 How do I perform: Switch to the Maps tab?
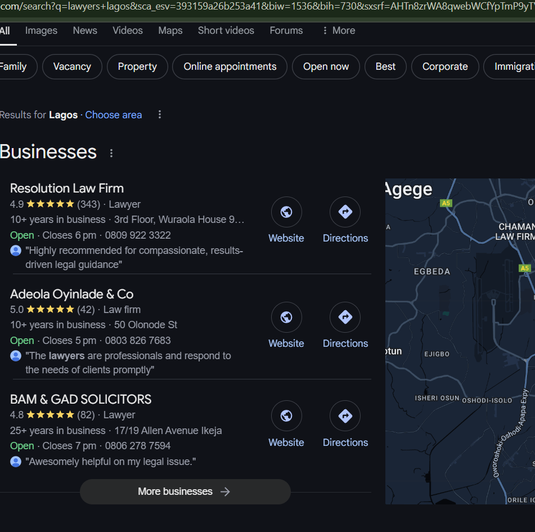tap(170, 30)
